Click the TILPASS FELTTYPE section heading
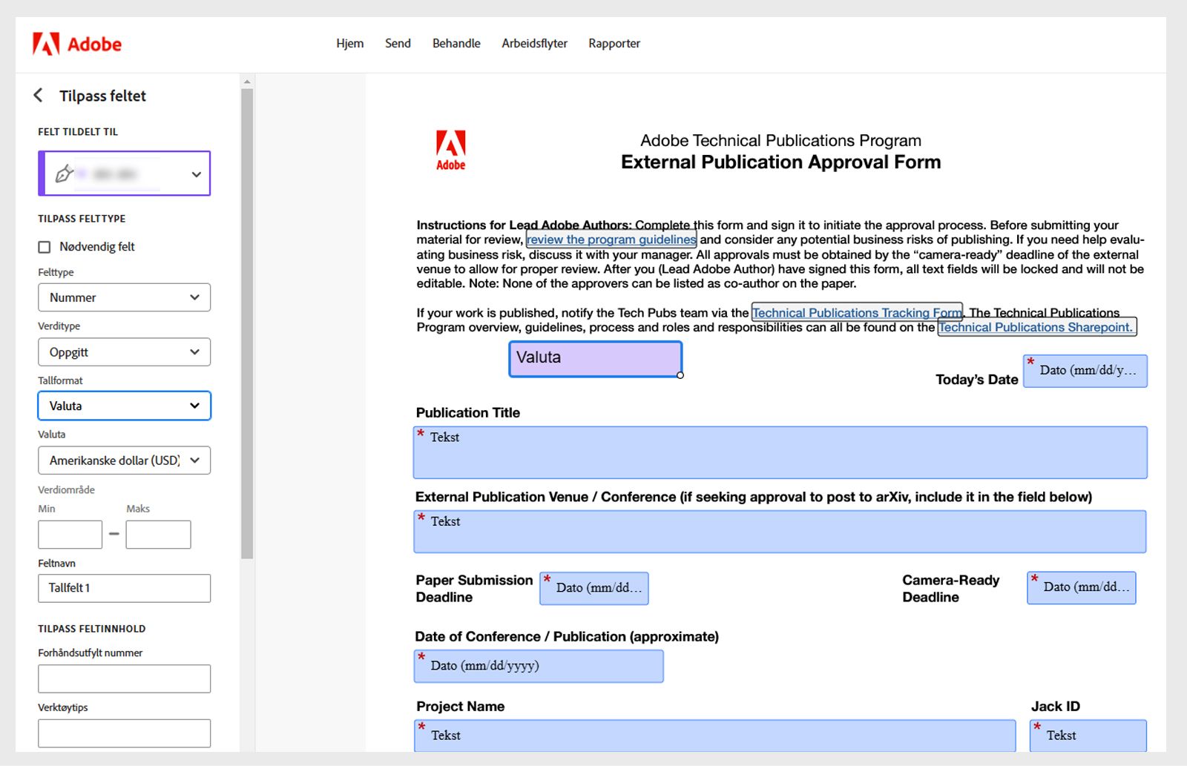Viewport: 1187px width, 766px height. point(82,219)
